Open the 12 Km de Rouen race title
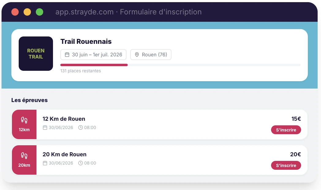The width and height of the screenshot is (321, 190). coord(64,119)
